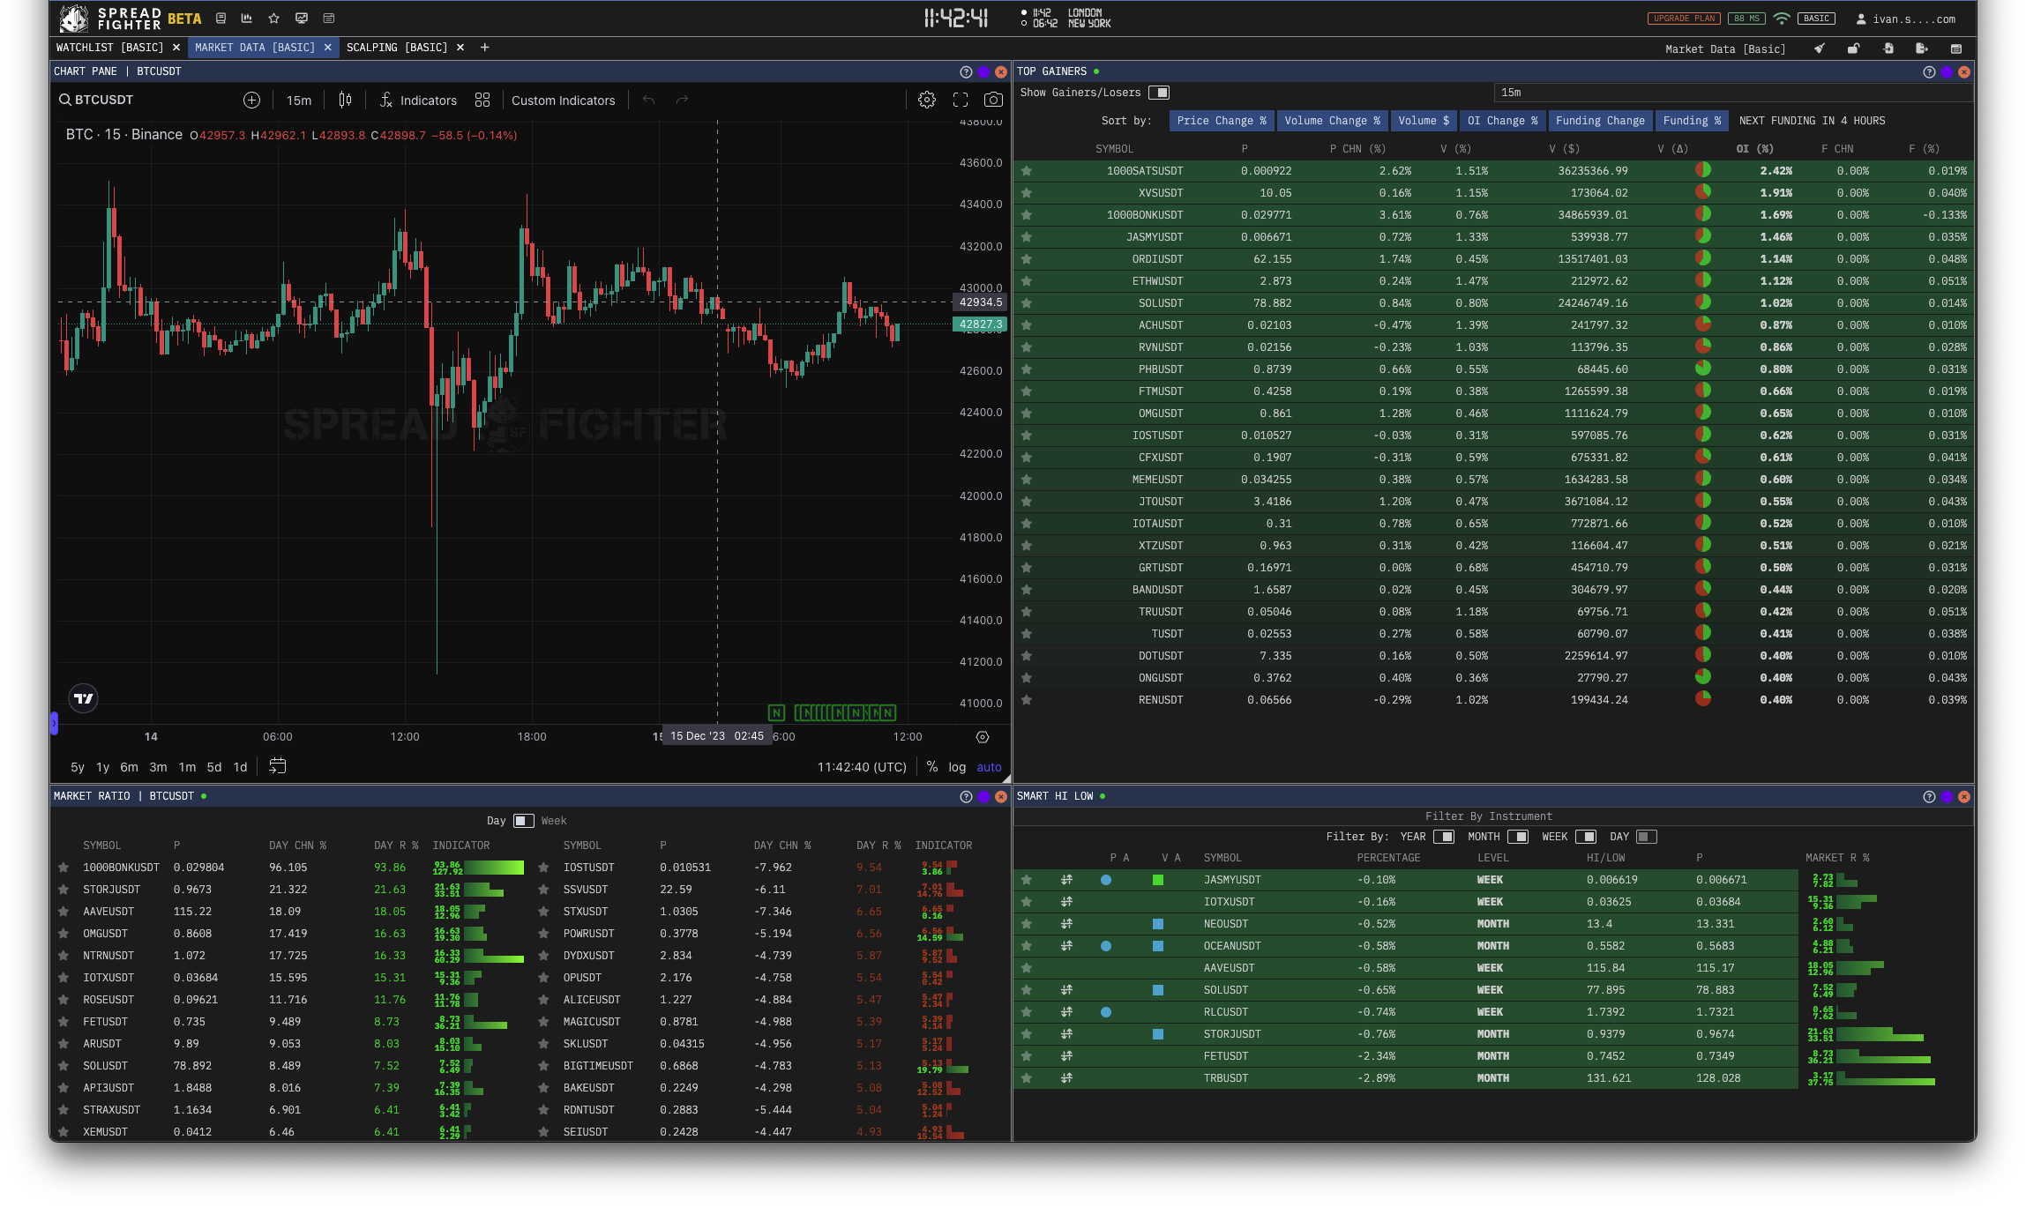
Task: Open the notes icon beside the BETA logo
Action: [221, 18]
